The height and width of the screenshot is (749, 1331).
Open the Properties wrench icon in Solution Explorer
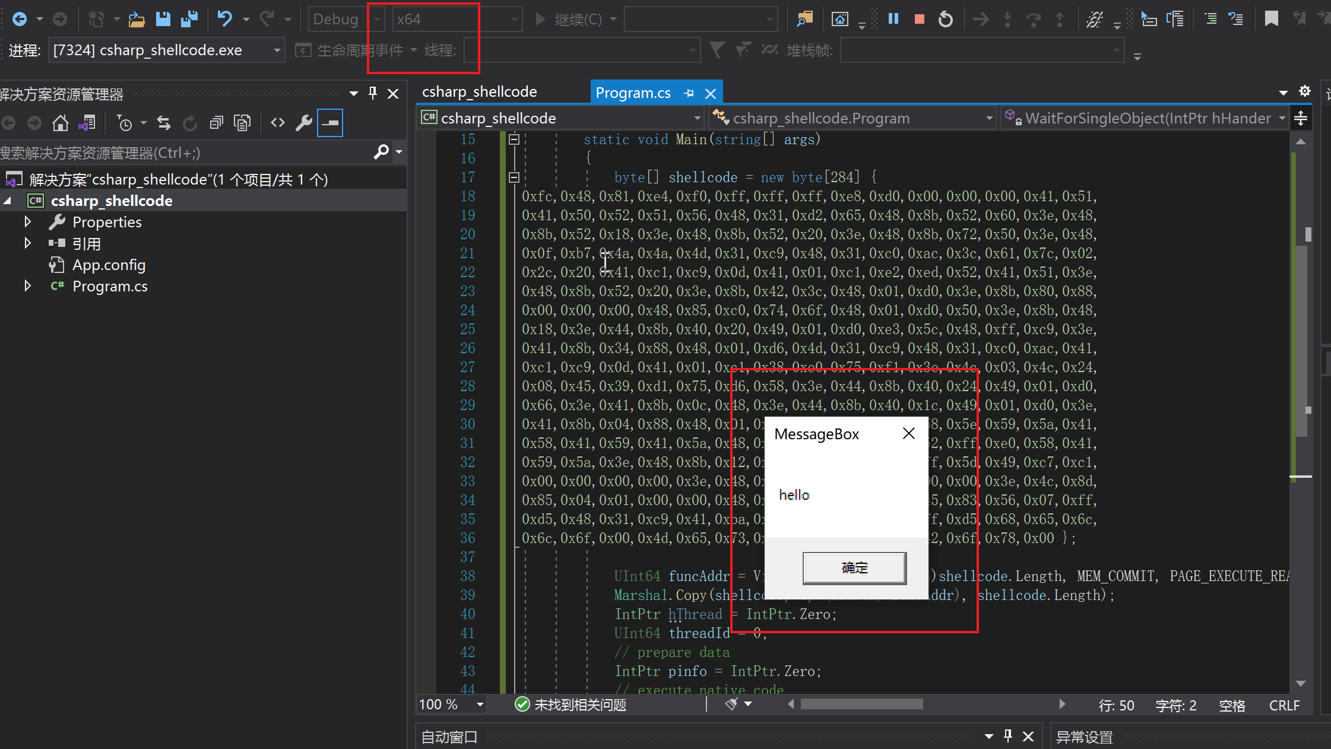(x=303, y=123)
